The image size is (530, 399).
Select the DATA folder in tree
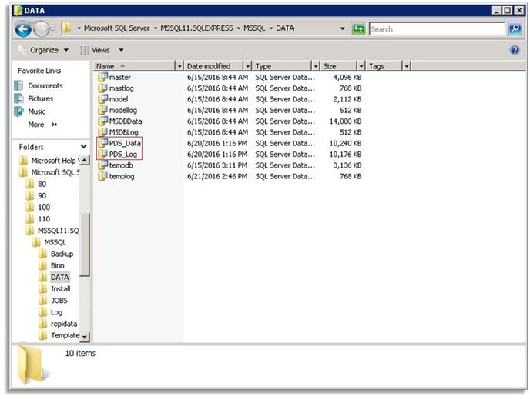tap(60, 278)
